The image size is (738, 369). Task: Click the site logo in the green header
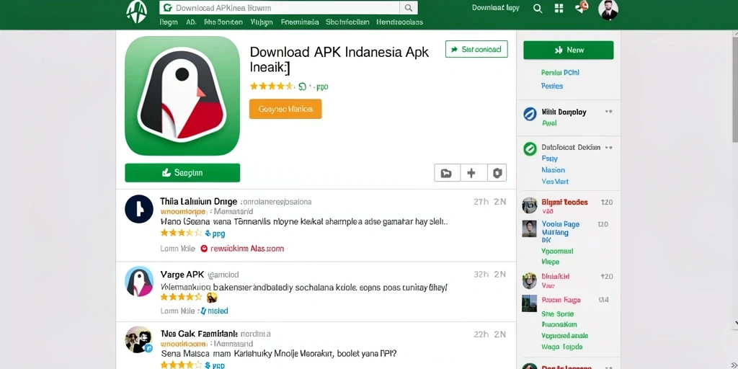(x=137, y=12)
